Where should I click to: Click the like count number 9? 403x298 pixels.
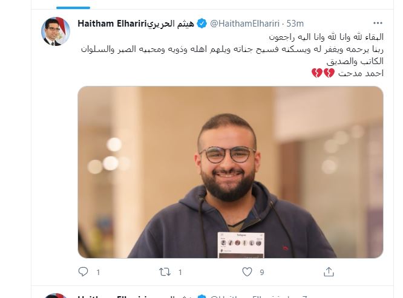coord(262,272)
